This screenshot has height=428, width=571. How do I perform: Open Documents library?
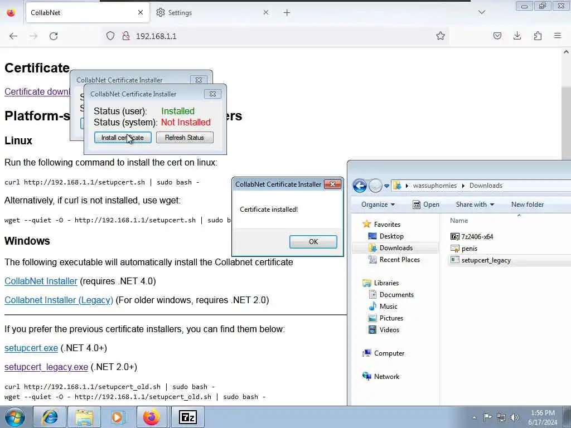(x=391, y=294)
